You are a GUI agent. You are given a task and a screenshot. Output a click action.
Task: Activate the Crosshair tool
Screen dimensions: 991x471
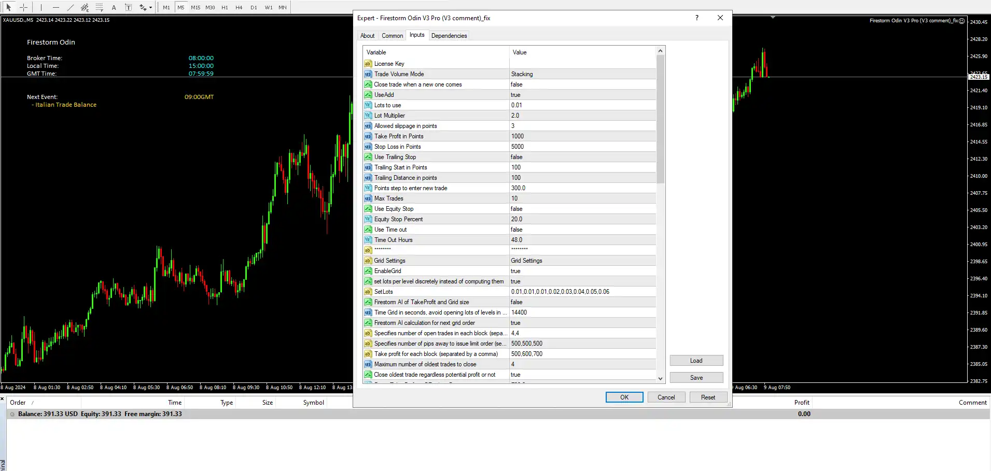[23, 7]
